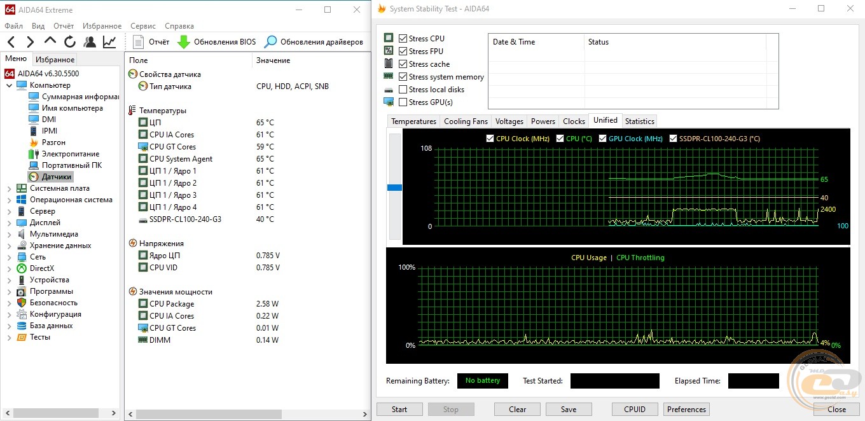Click the Start button in Stability Test
Viewport: 865px width, 421px height.
click(399, 410)
